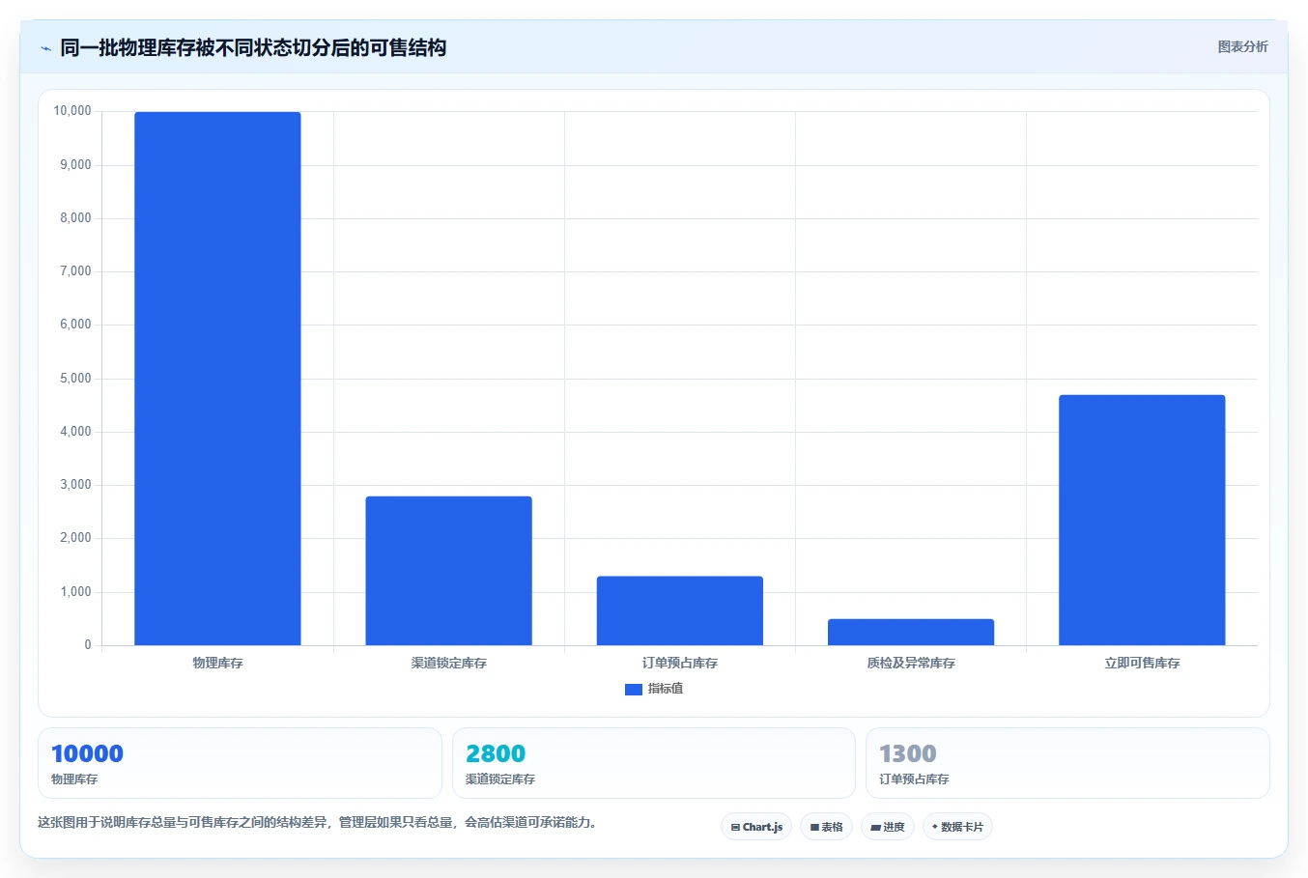
Task: Click the 10,000 y-axis tick label
Action: click(x=72, y=111)
